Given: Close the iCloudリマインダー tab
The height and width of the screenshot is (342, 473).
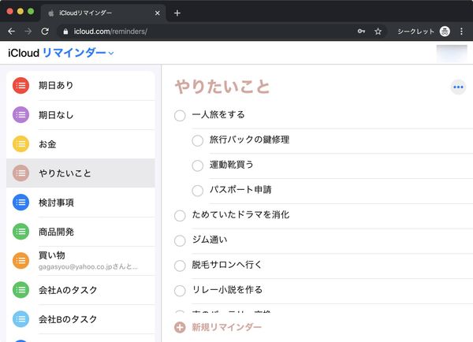Looking at the screenshot, I should [157, 13].
